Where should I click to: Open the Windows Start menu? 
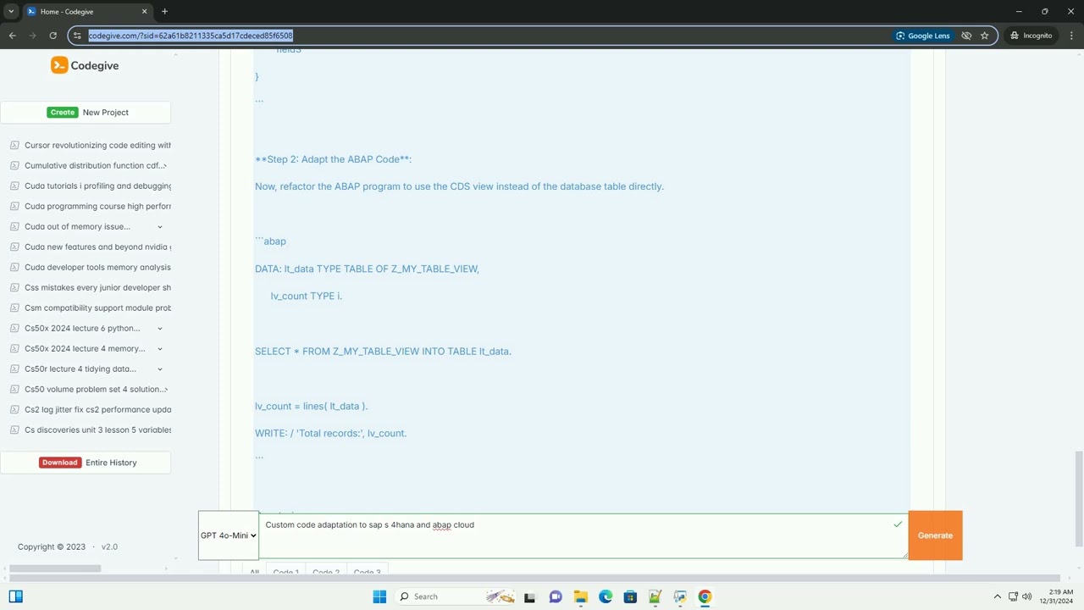(379, 596)
